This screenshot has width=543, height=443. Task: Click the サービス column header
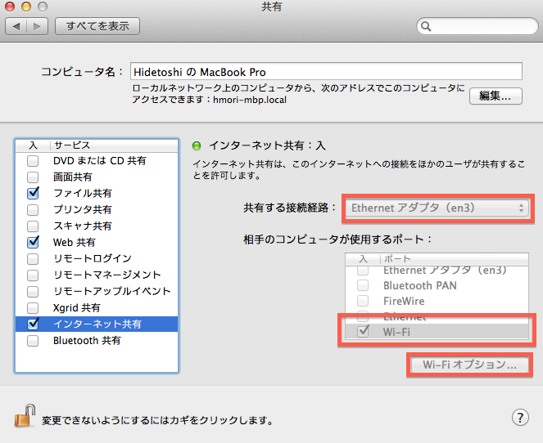[115, 145]
